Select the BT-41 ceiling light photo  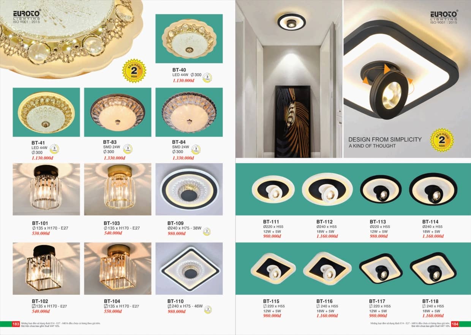coord(46,112)
